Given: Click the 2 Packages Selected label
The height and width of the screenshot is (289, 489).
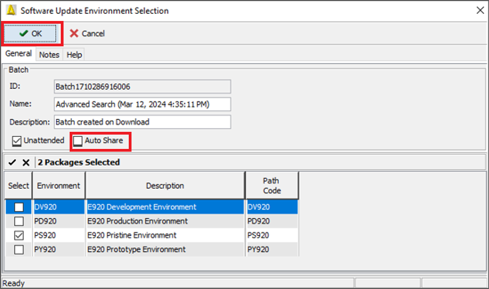Looking at the screenshot, I should pos(78,162).
